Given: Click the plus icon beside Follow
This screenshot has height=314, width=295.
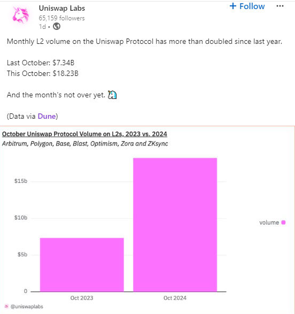Looking at the screenshot, I should point(233,6).
